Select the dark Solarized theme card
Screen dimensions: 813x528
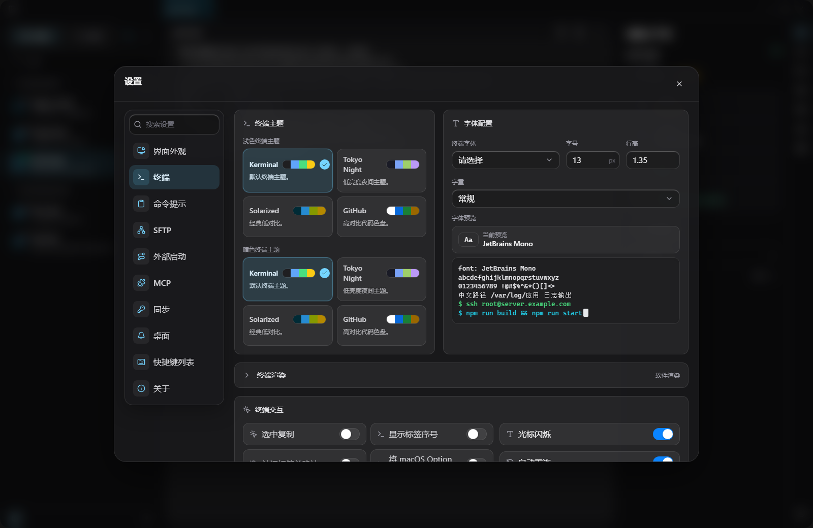pos(288,325)
